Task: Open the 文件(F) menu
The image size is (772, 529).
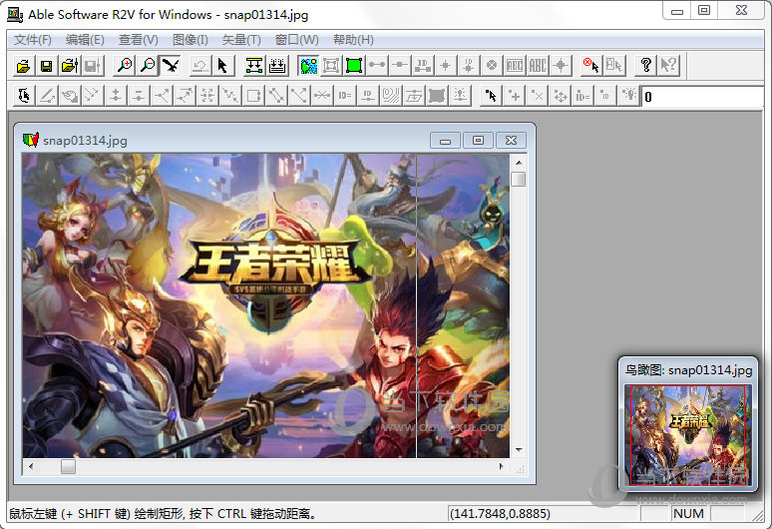Action: tap(33, 39)
